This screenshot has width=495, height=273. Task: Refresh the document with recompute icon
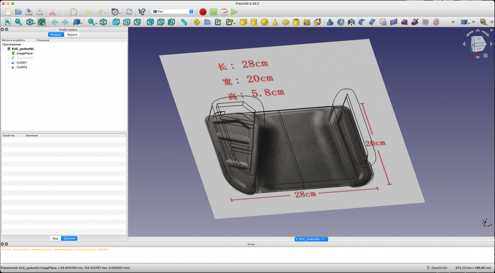click(129, 12)
